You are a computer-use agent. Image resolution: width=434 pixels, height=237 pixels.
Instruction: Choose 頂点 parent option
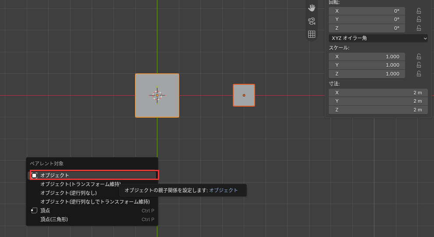(92, 211)
